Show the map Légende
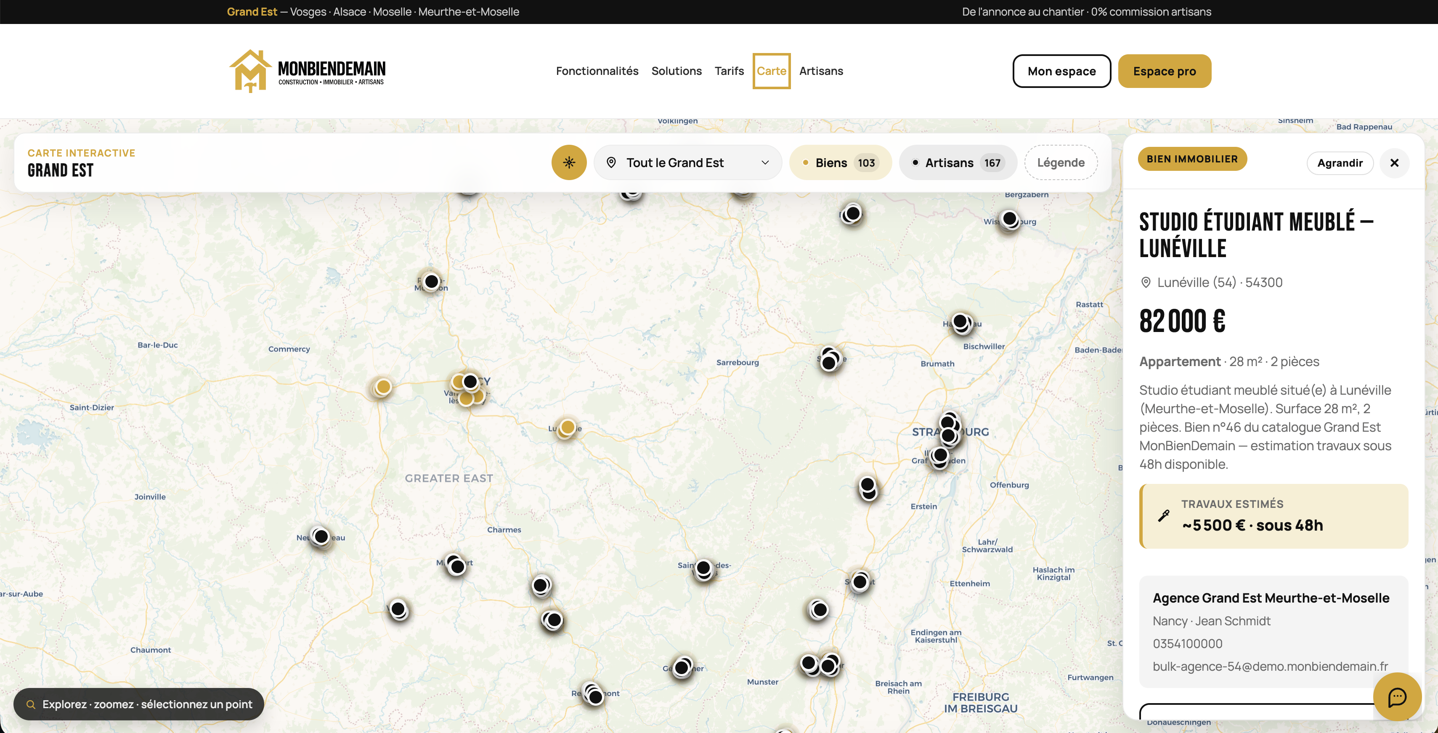 (x=1061, y=162)
